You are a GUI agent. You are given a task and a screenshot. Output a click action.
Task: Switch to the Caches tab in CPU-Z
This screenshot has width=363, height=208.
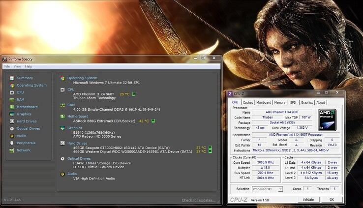[x=248, y=102]
